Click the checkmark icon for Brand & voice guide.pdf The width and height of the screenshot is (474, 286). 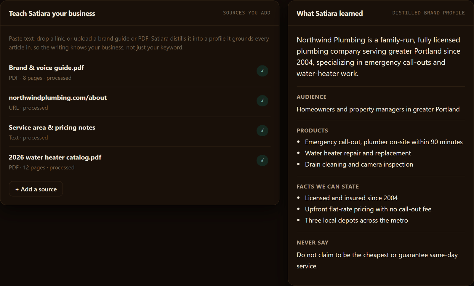tap(262, 71)
